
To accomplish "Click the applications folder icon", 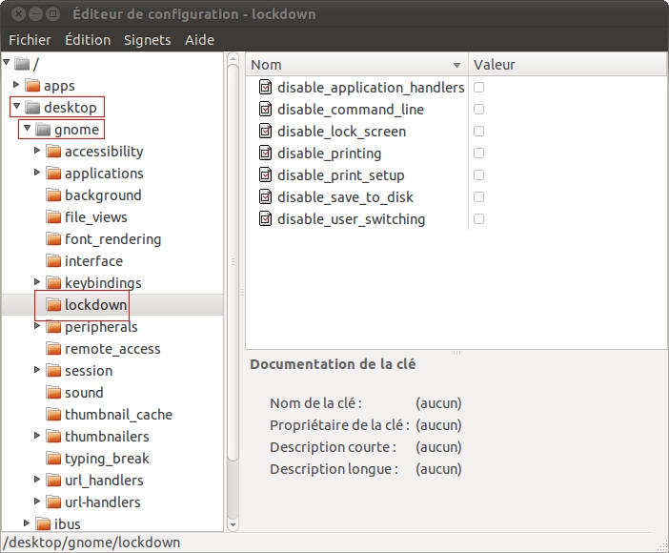I will [53, 173].
